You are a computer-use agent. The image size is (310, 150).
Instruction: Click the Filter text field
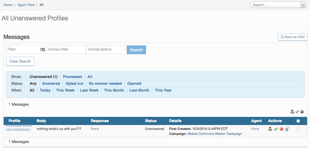[26, 50]
